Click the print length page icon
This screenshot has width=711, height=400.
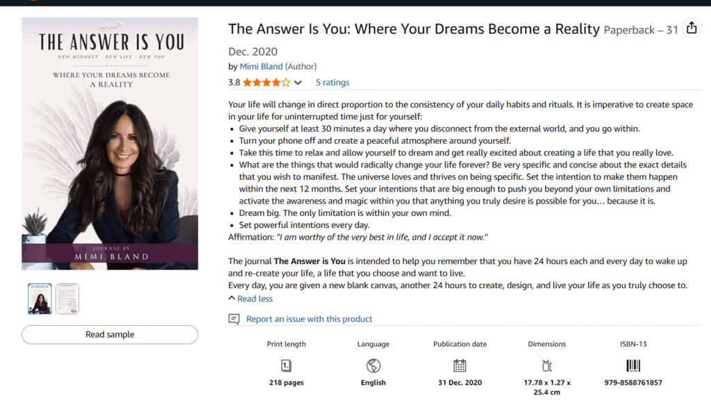[286, 365]
